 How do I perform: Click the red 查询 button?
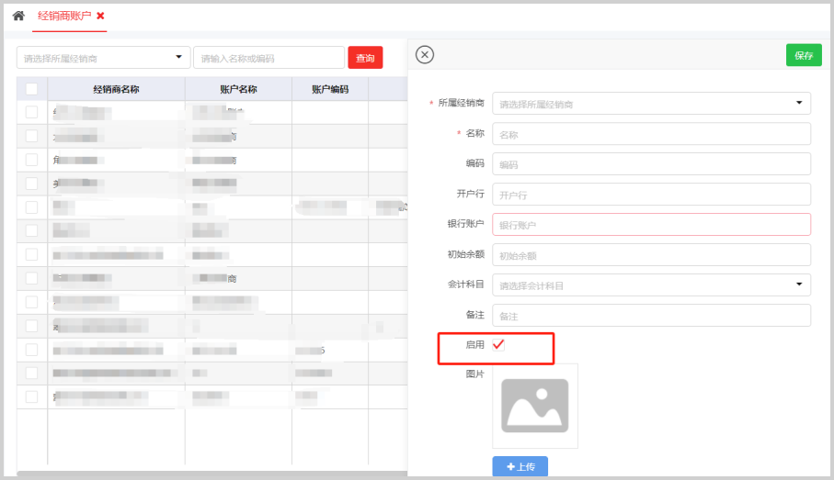[x=365, y=58]
